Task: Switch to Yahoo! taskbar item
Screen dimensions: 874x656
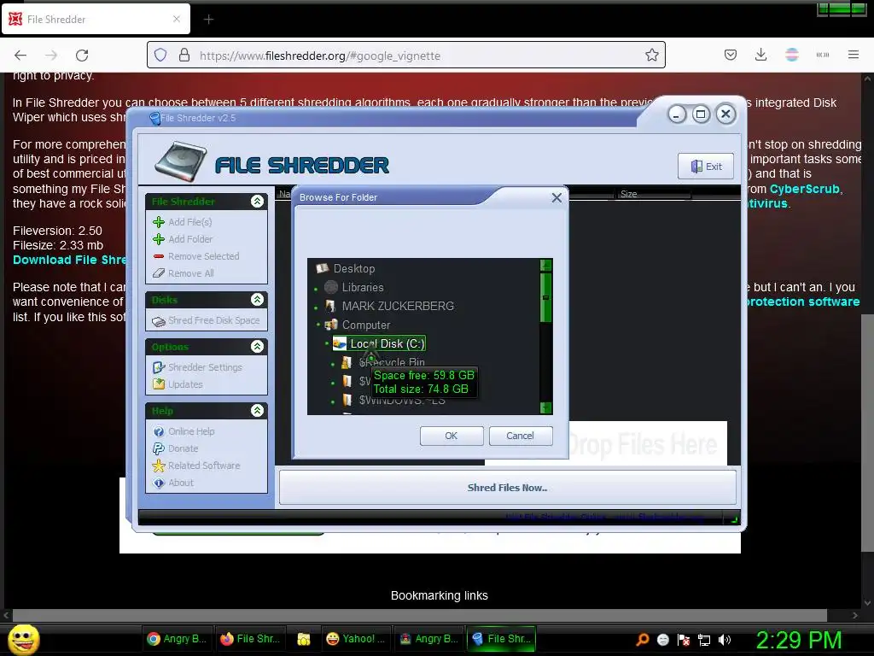Action: pyautogui.click(x=356, y=639)
